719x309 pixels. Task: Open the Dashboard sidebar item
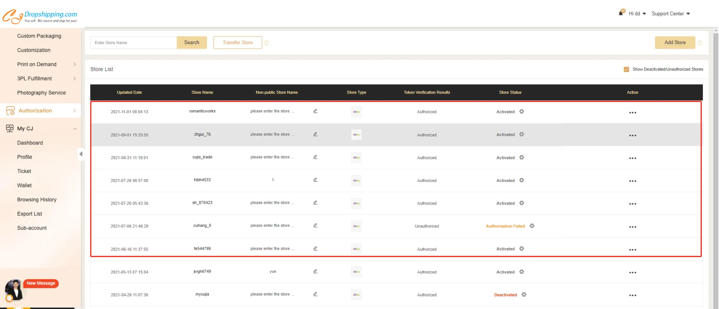(30, 143)
